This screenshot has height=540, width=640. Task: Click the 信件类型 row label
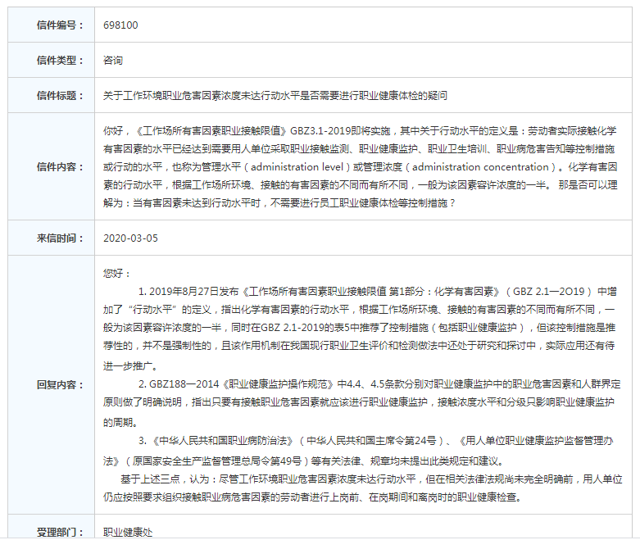(x=60, y=61)
